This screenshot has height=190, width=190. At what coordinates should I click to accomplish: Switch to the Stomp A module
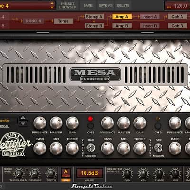point(94,17)
